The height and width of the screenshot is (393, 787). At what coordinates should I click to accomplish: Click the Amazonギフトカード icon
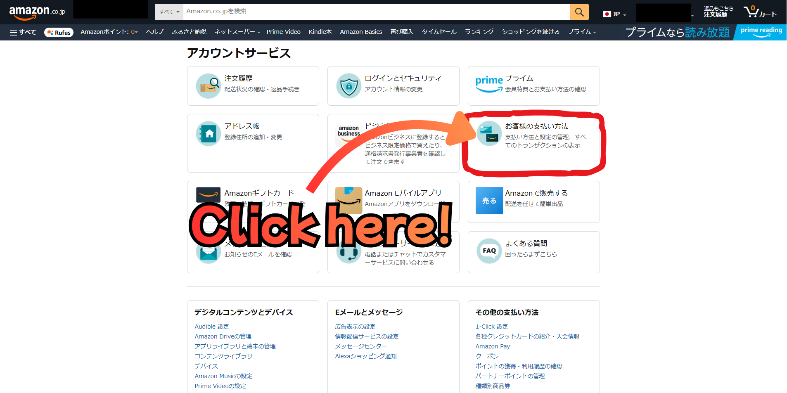(209, 194)
